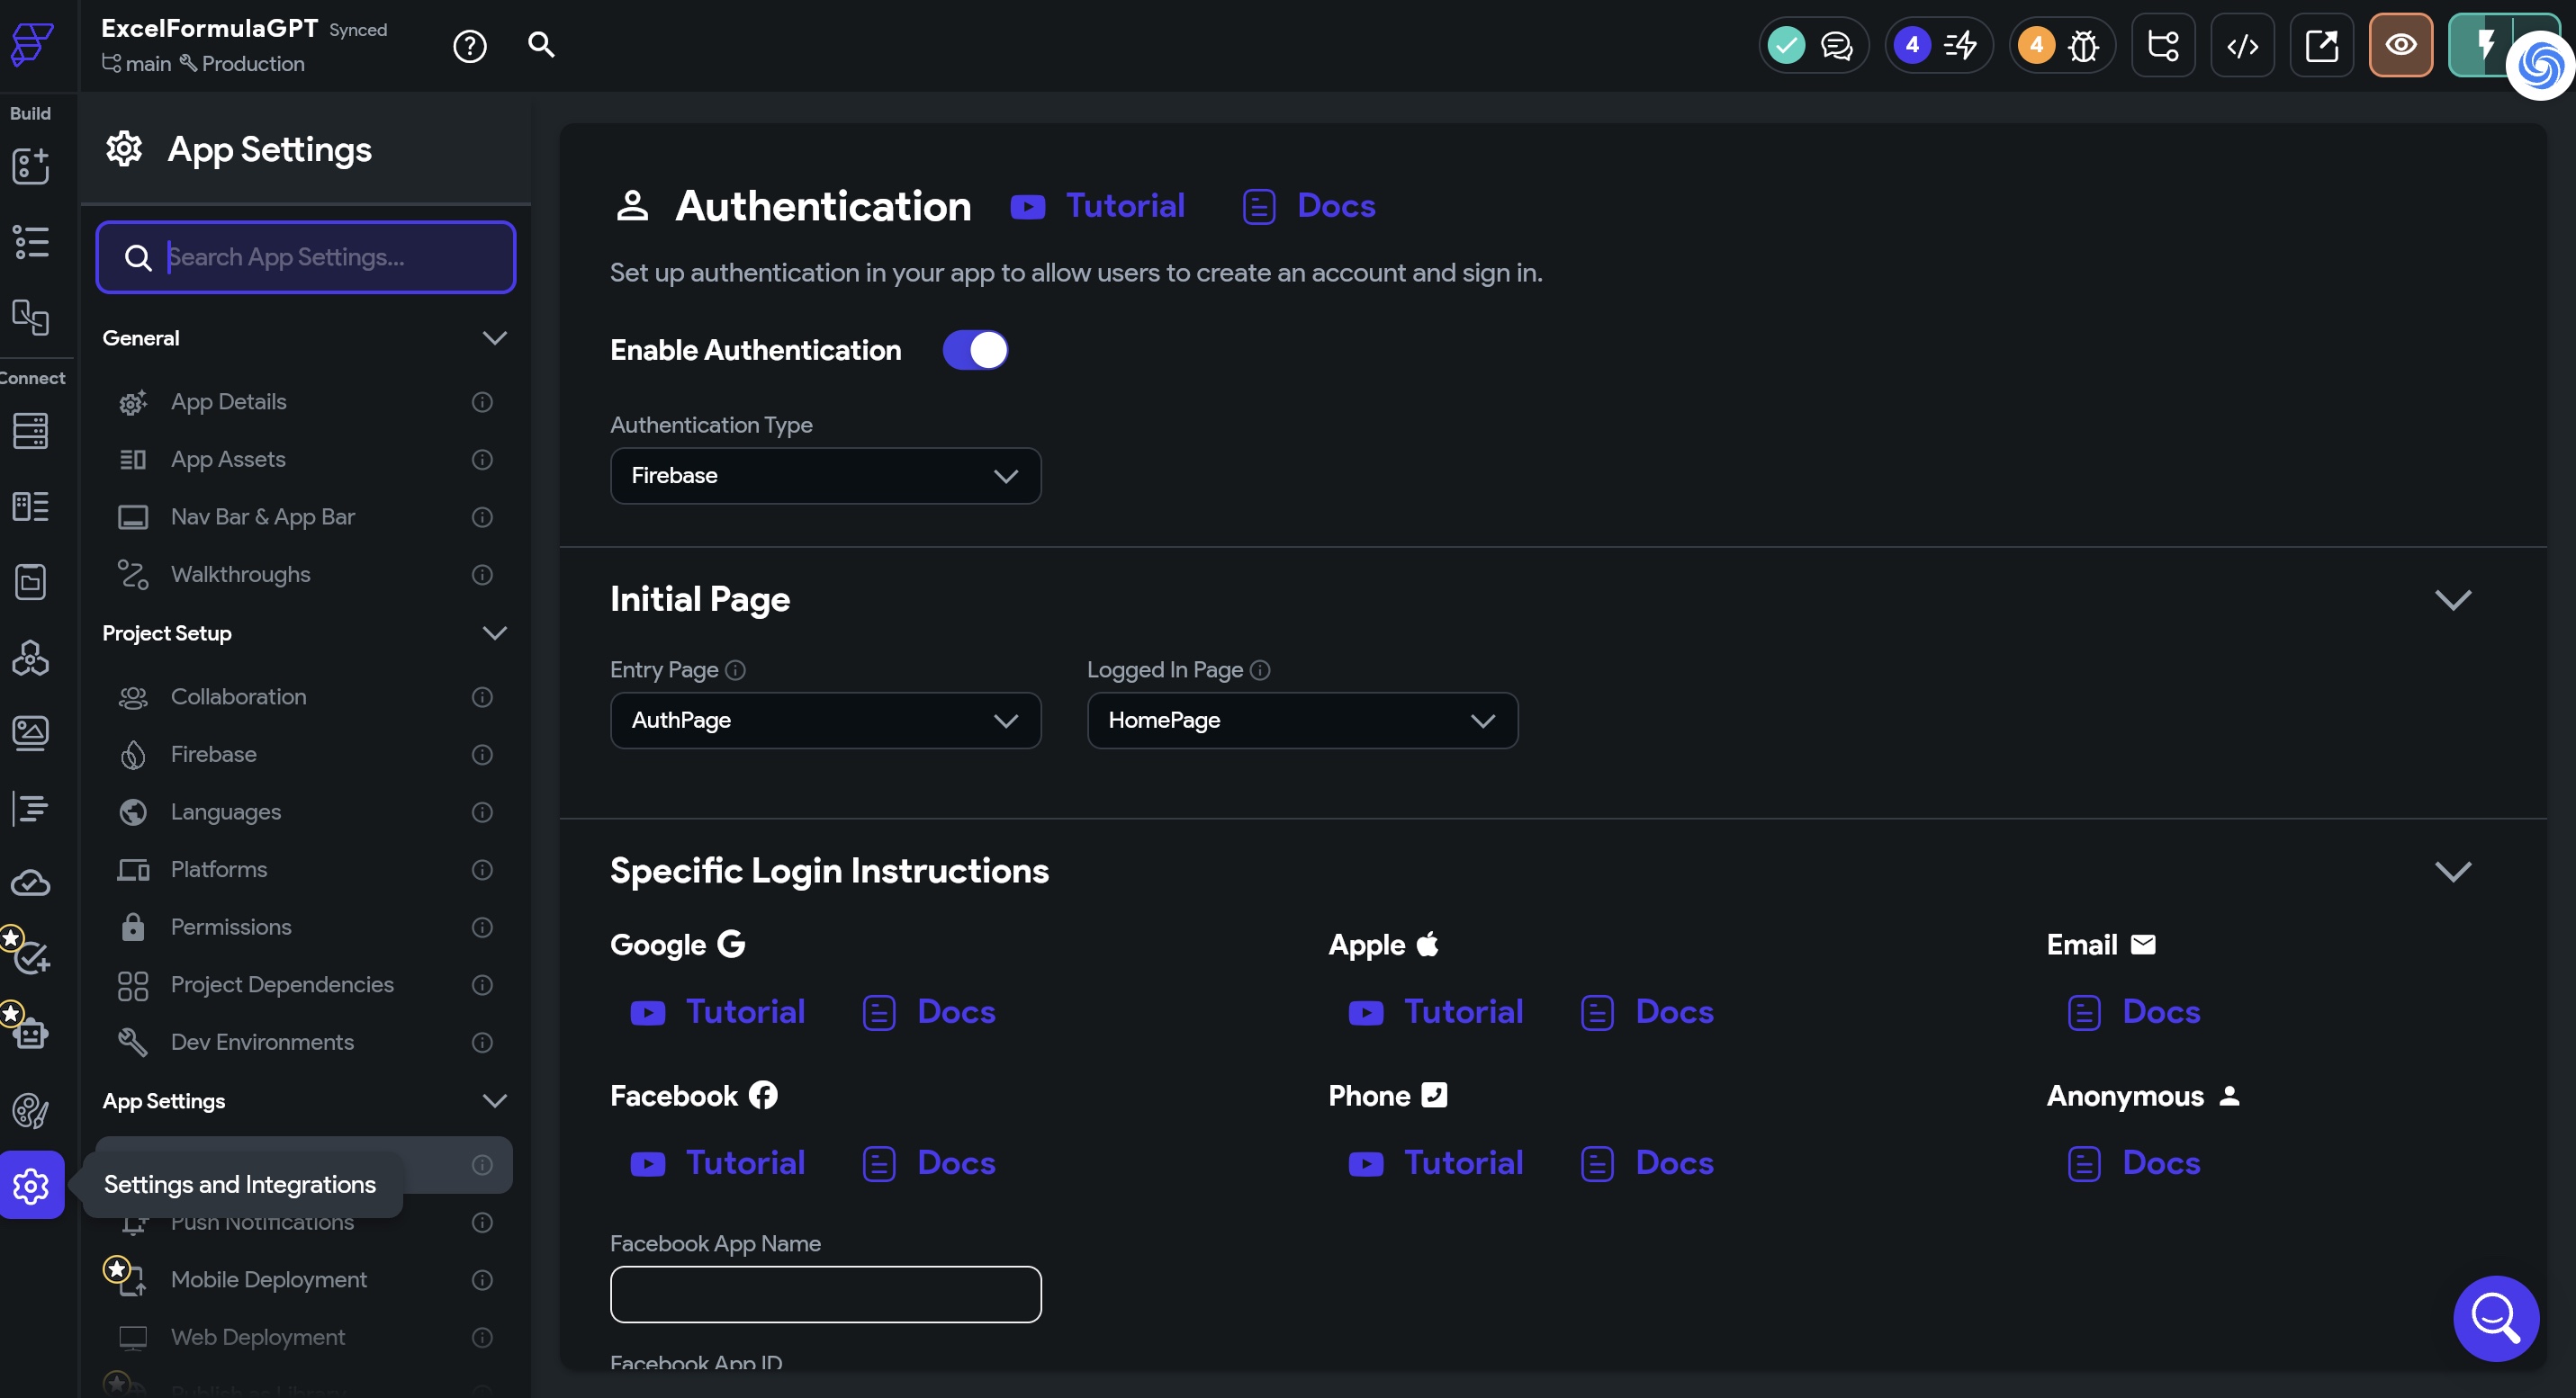Image resolution: width=2576 pixels, height=1398 pixels.
Task: Open the Phone login Docs link
Action: (x=1647, y=1163)
